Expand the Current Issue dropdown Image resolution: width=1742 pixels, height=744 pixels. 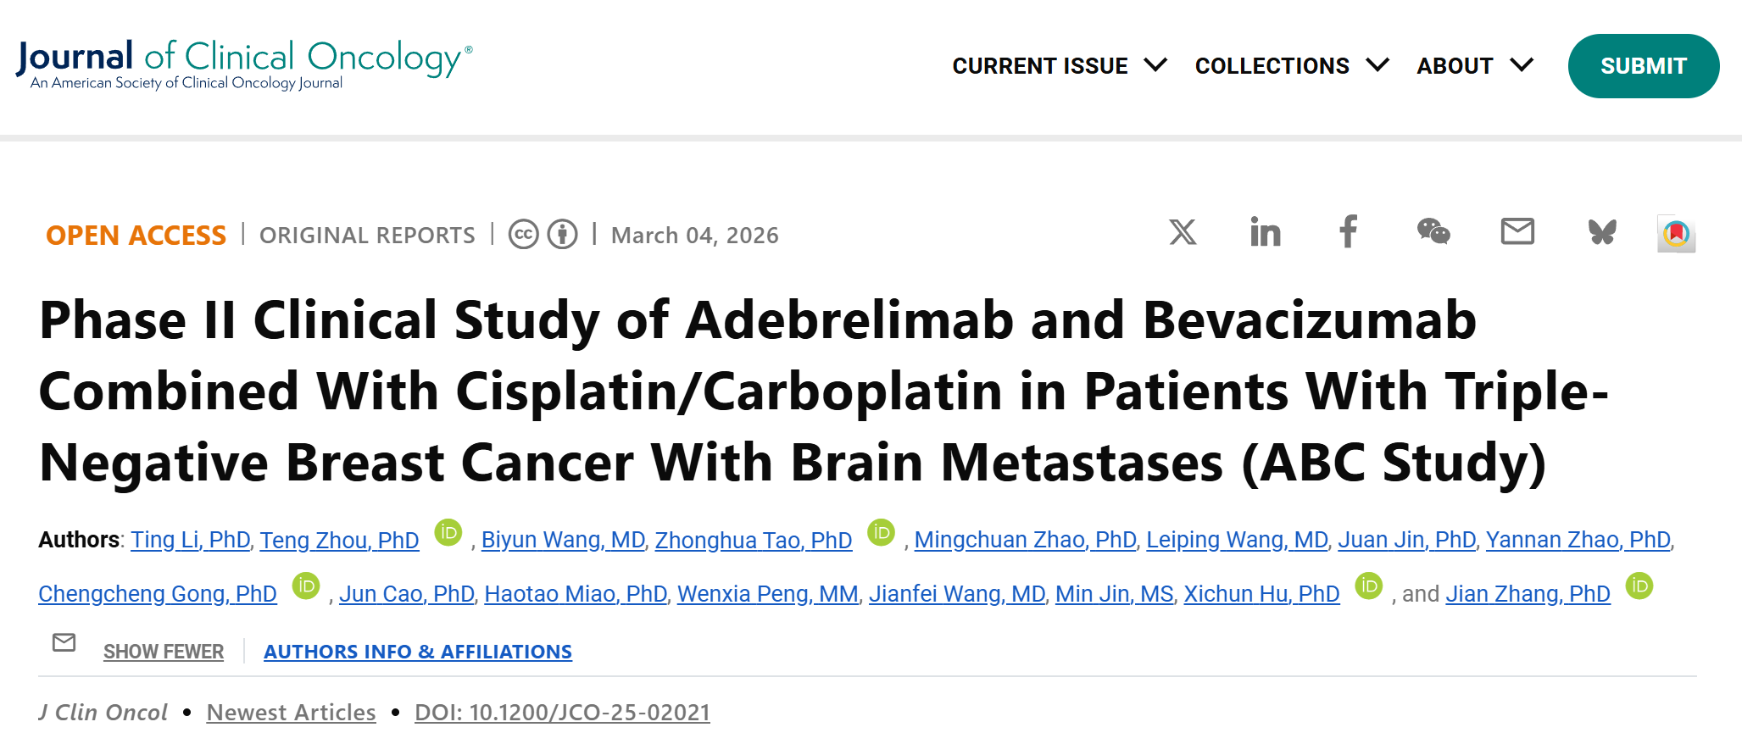coord(1060,65)
